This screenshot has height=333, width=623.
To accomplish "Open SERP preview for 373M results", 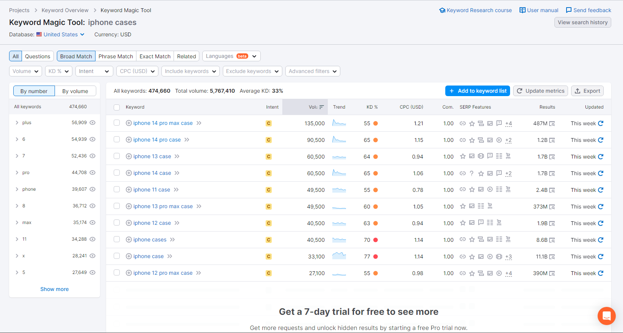I will [x=552, y=207].
